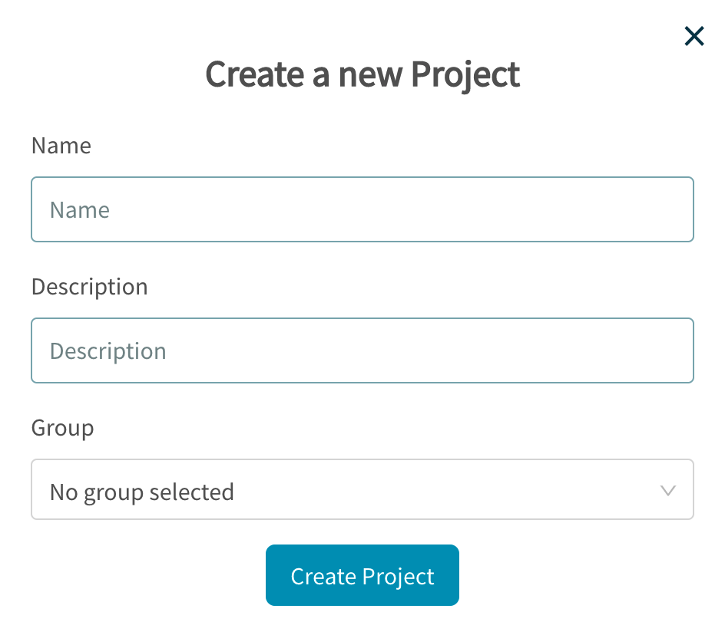Viewport: 725px width, 635px height.
Task: Click the 'Create a new Project' heading
Action: [x=362, y=74]
